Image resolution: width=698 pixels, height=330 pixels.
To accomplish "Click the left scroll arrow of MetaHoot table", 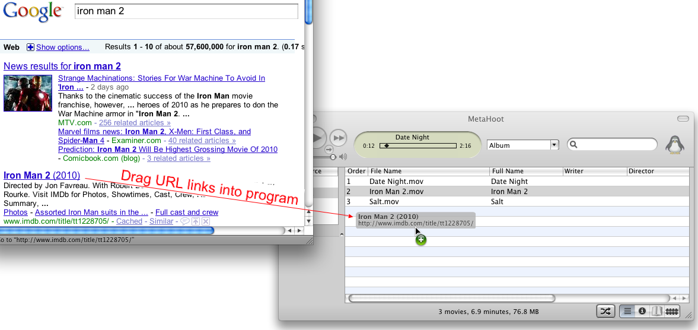I will (x=675, y=298).
